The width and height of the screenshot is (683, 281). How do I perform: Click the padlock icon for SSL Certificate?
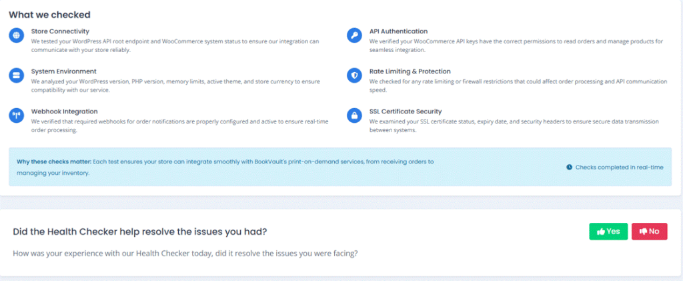tap(355, 115)
